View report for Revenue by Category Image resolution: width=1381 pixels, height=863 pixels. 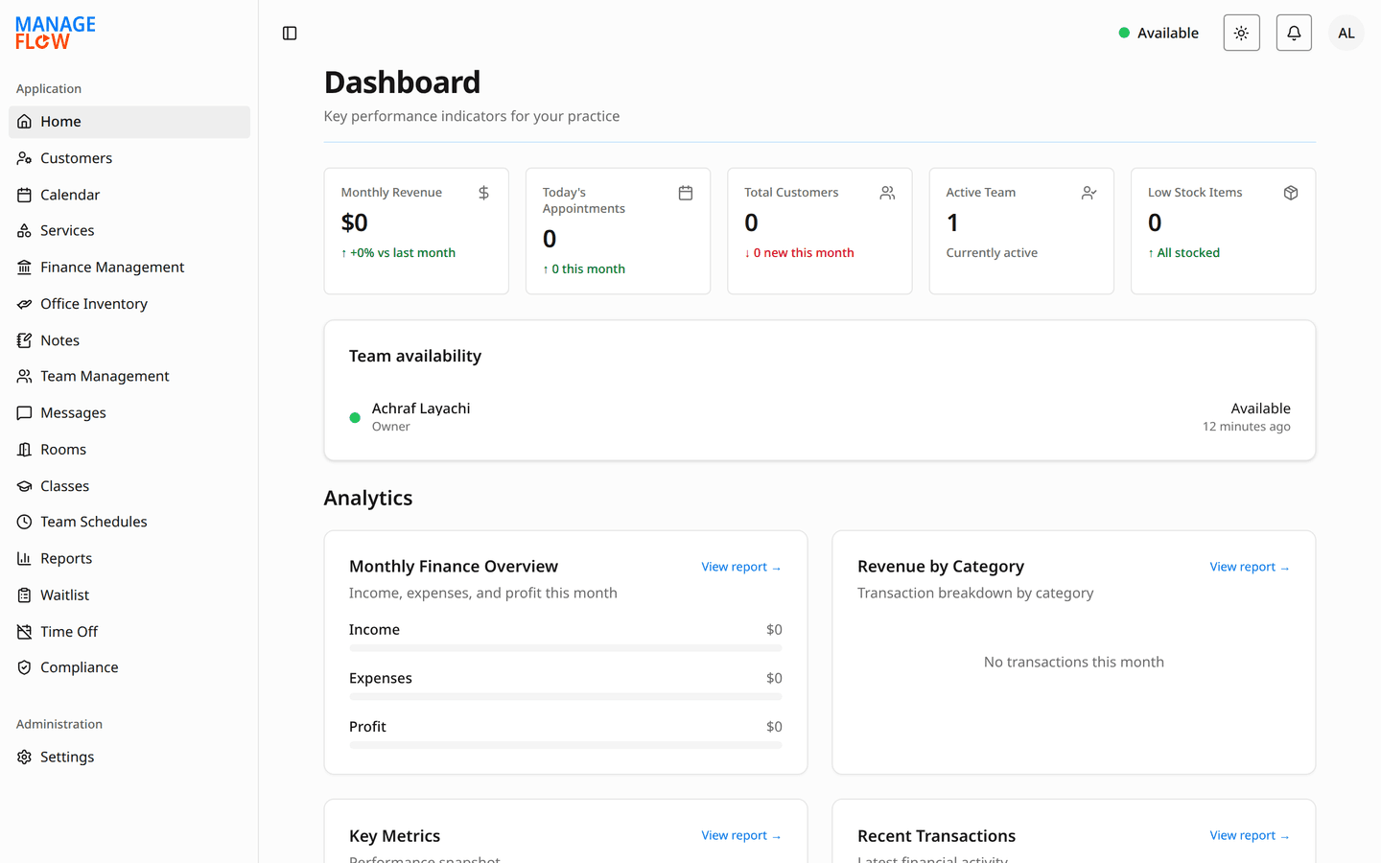point(1250,567)
